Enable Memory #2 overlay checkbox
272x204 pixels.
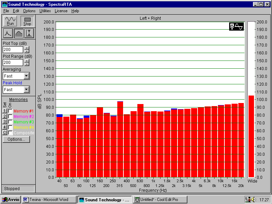11,117
